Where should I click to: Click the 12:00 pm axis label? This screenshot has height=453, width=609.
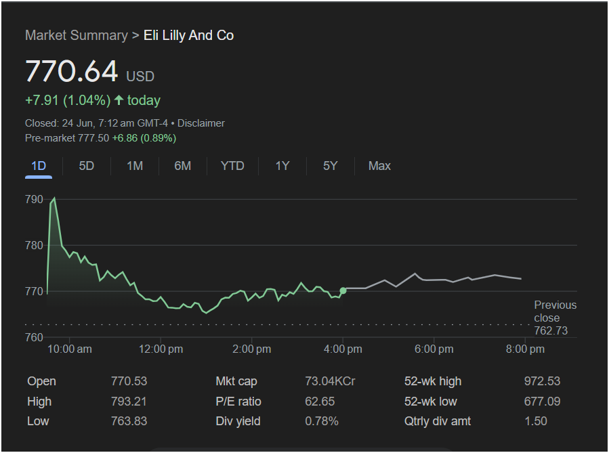(x=161, y=349)
